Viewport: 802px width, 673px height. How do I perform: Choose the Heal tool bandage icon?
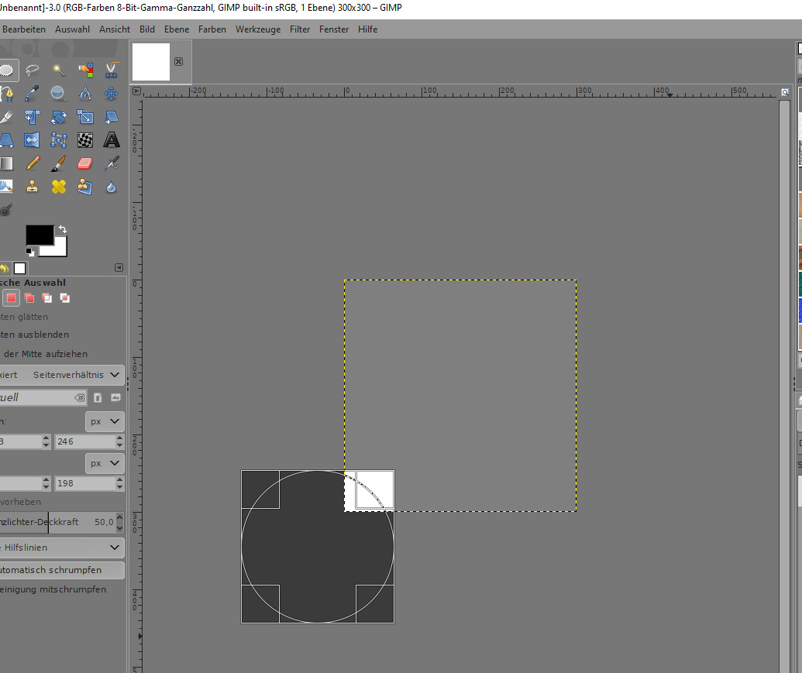59,187
